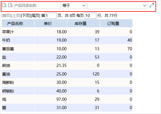The height and width of the screenshot is (114, 161).
Task: Select the 胡椒粉 product cell
Action: click(x=18, y=91)
